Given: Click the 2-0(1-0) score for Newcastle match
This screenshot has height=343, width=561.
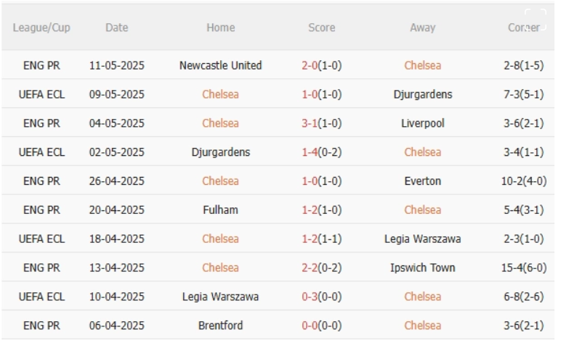Looking at the screenshot, I should point(322,65).
